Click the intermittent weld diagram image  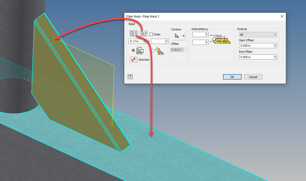[220, 39]
